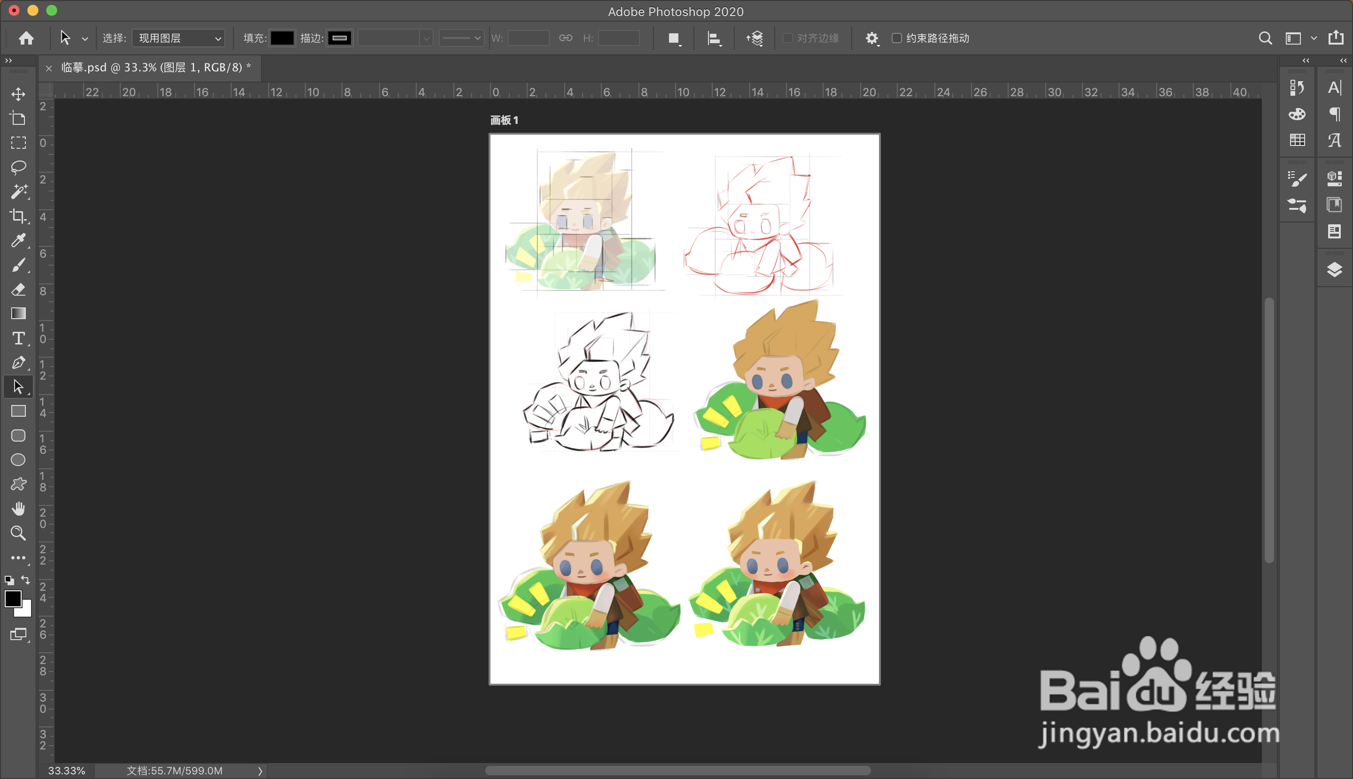Select the Gradient tool
The image size is (1353, 779).
tap(18, 313)
